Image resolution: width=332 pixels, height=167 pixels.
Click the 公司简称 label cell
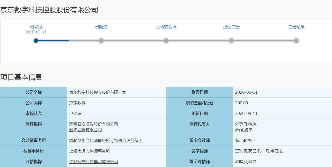(33, 103)
